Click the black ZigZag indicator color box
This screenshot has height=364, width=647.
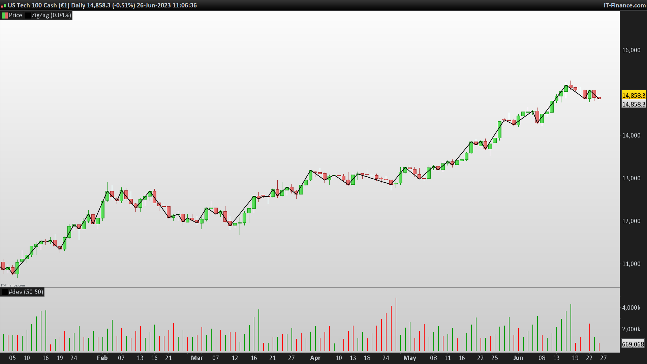tap(27, 15)
